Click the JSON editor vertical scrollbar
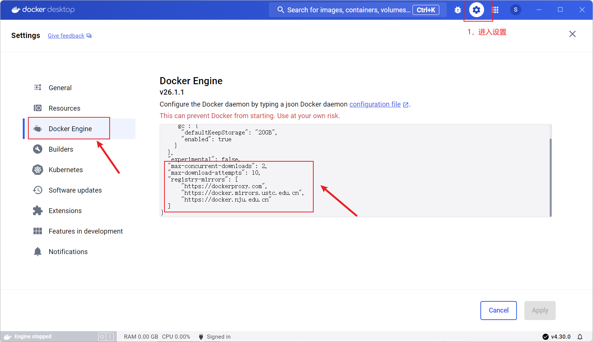The width and height of the screenshot is (593, 342). coord(550,177)
